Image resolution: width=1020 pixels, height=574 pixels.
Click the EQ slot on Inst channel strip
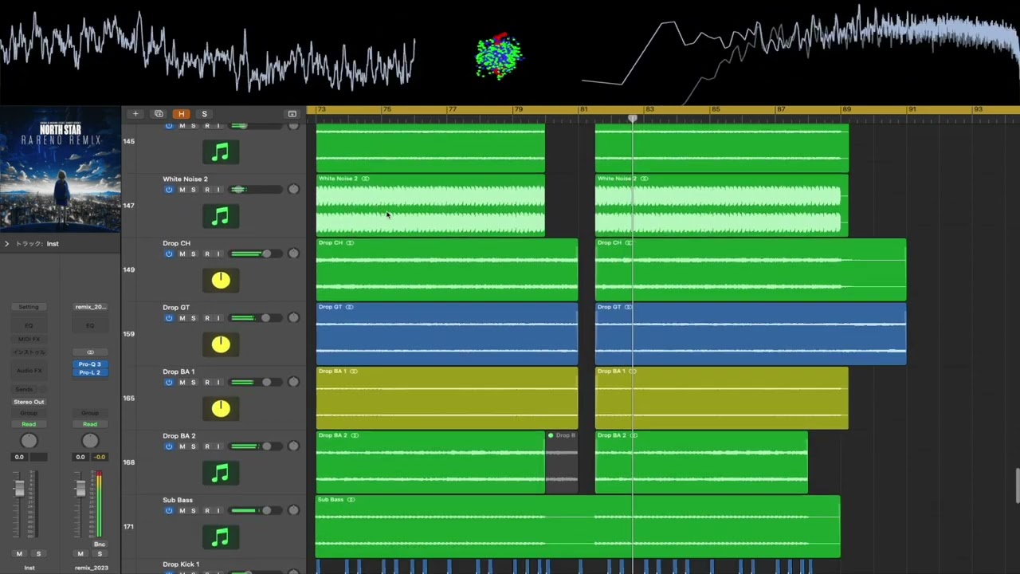(29, 325)
